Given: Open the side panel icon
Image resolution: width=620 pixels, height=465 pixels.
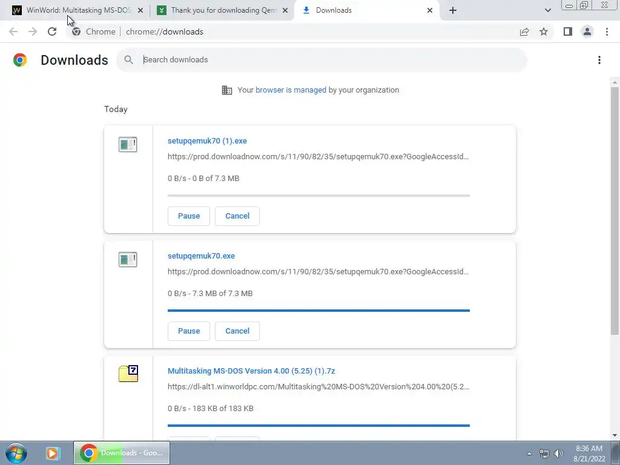Looking at the screenshot, I should pyautogui.click(x=568, y=31).
